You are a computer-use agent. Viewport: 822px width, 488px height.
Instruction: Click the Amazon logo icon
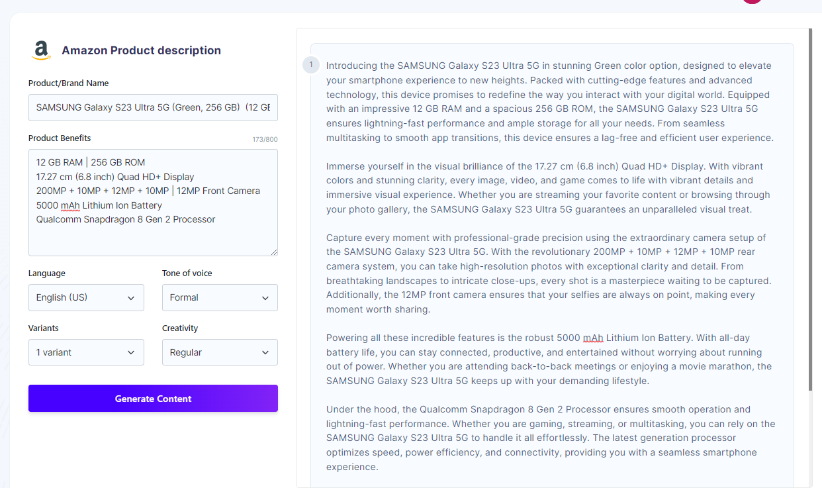(x=41, y=50)
